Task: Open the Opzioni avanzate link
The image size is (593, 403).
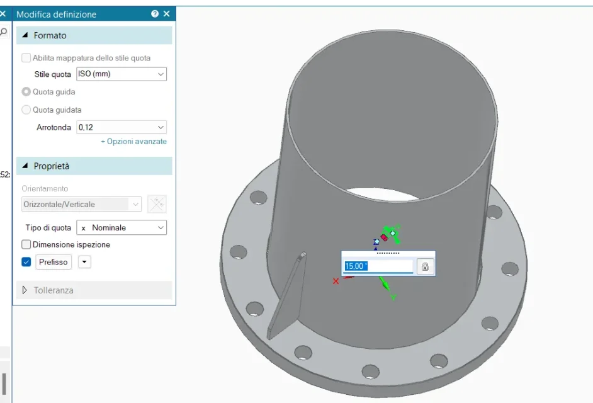Action: coord(133,142)
